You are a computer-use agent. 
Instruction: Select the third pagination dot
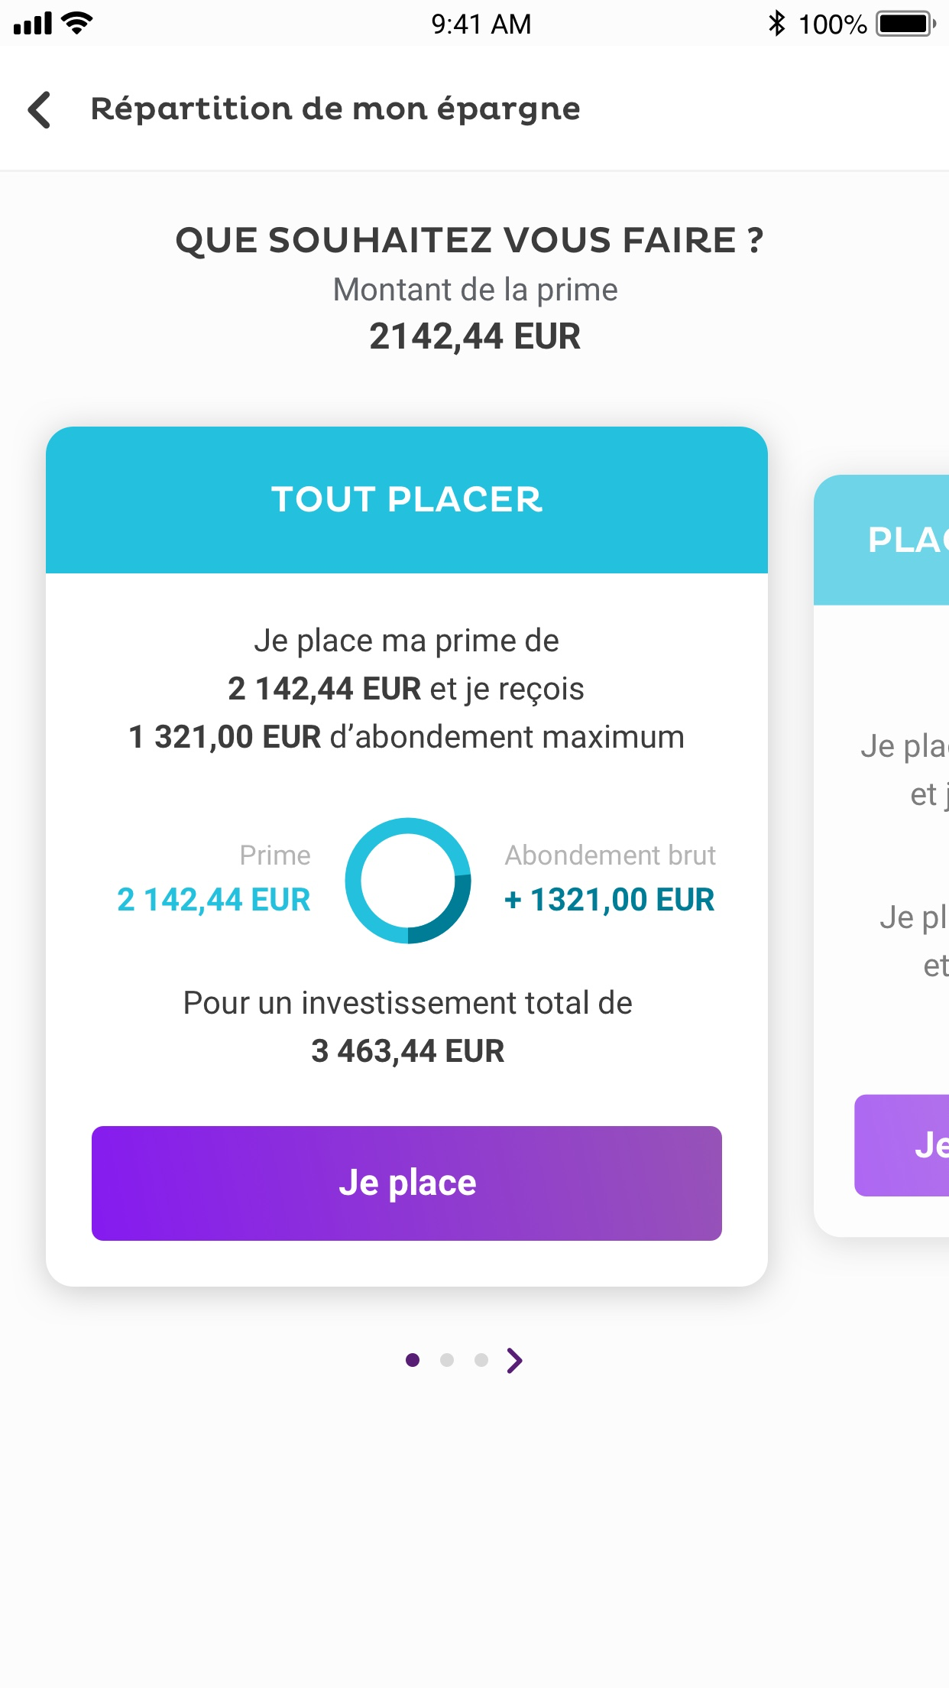click(x=481, y=1360)
